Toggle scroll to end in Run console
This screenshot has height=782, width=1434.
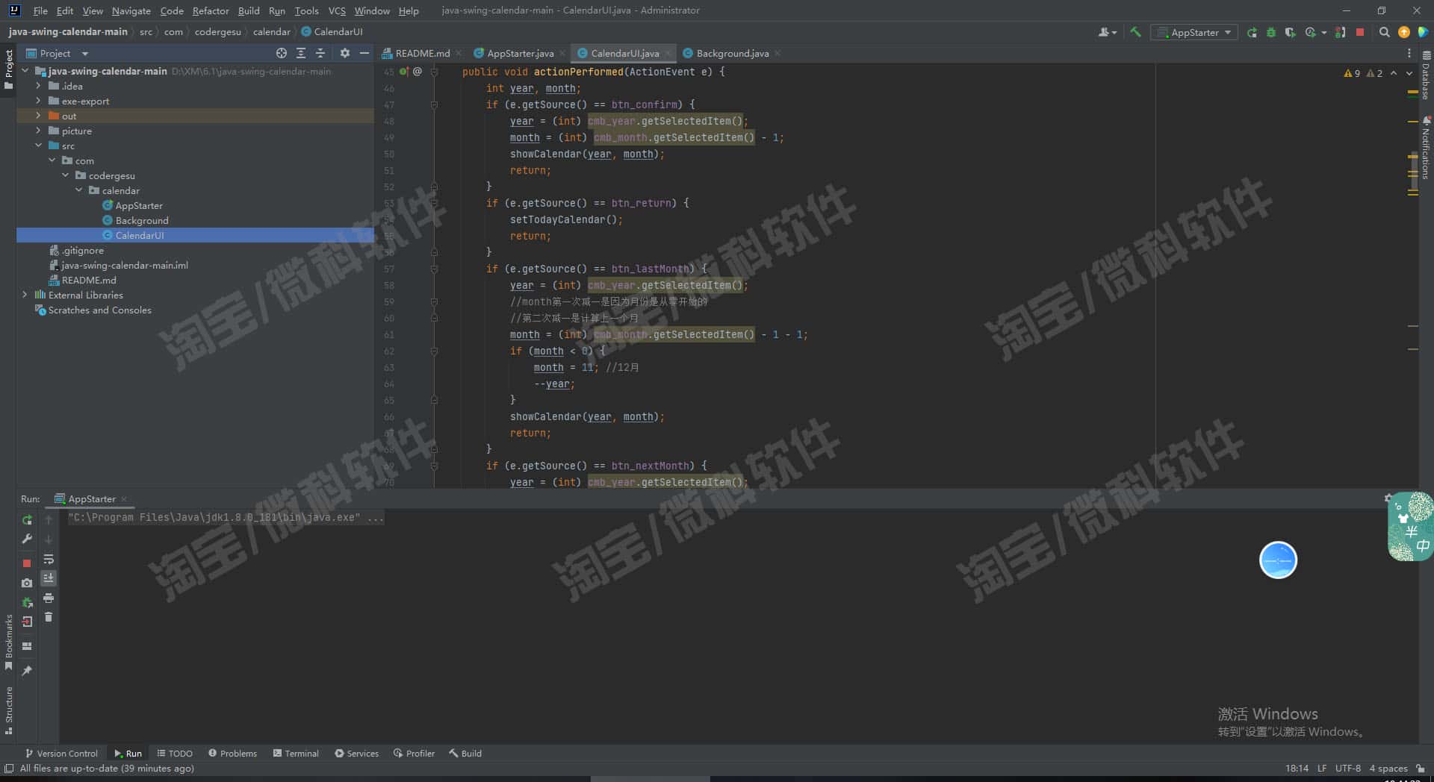pyautogui.click(x=49, y=578)
